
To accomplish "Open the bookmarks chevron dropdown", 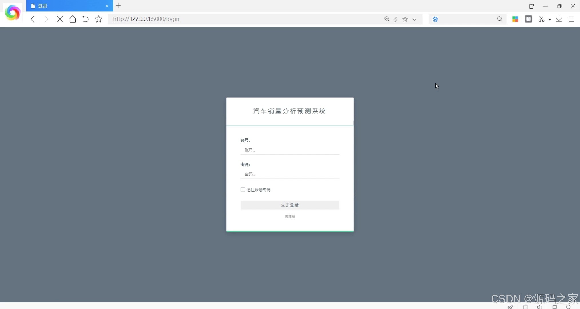I will coord(414,19).
